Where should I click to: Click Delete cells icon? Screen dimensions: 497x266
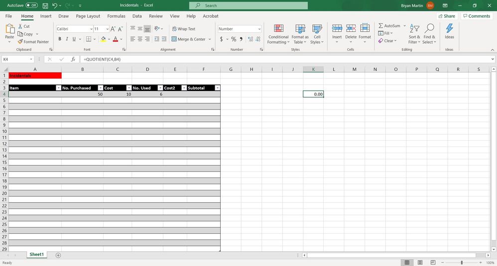(351, 28)
